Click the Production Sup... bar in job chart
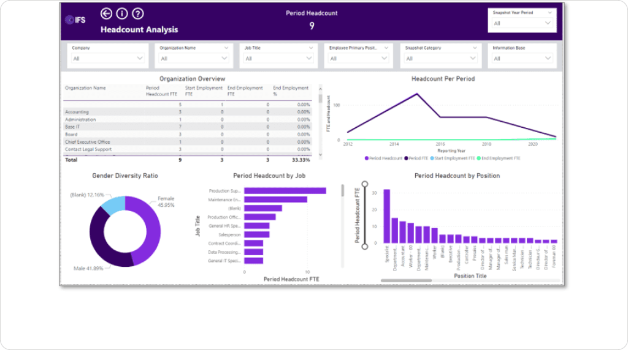This screenshot has height=350, width=628. (x=285, y=191)
